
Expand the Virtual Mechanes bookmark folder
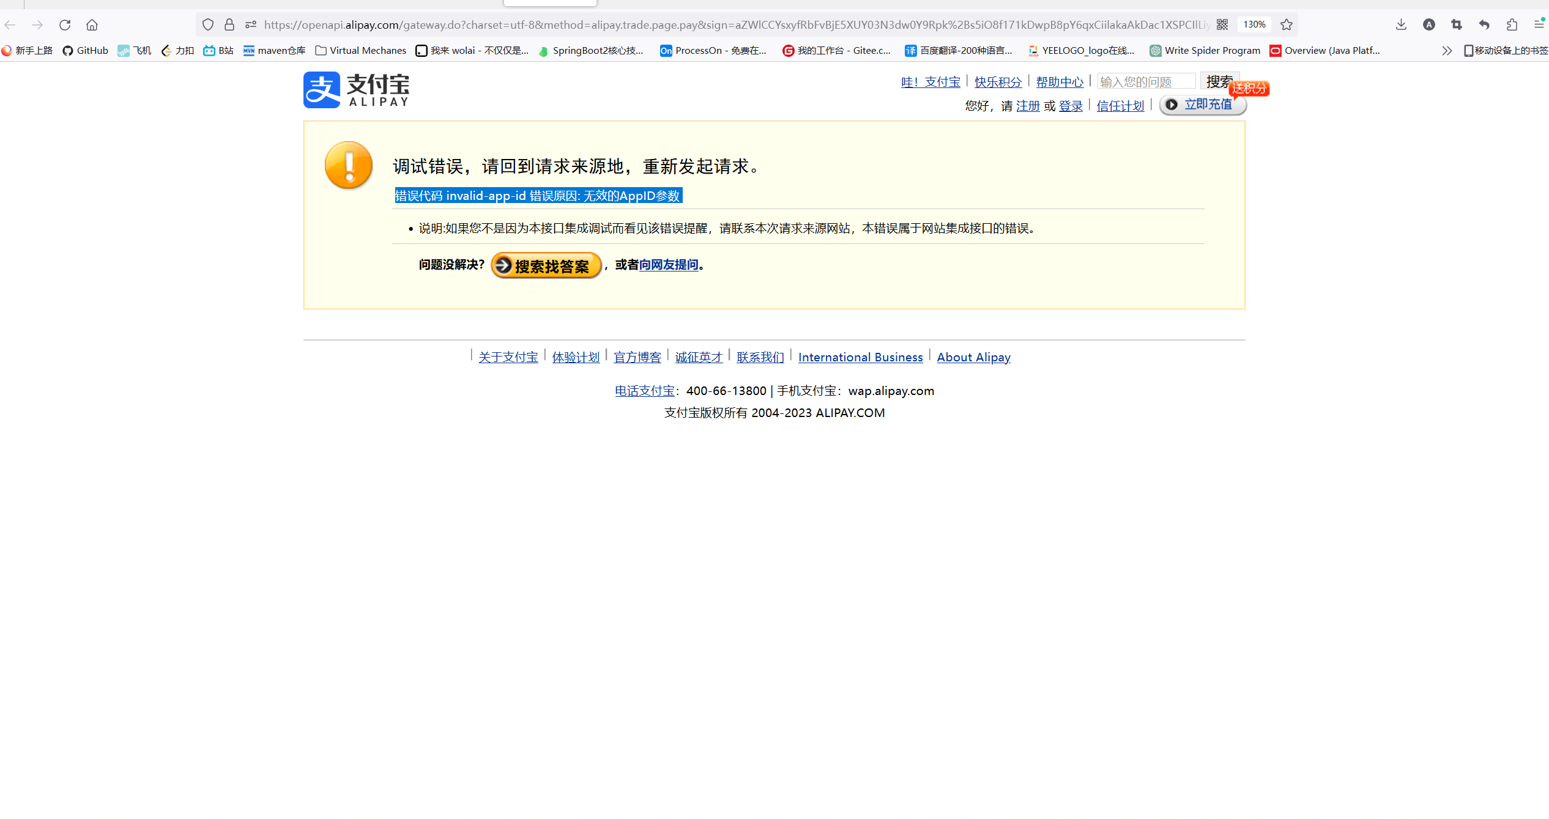[361, 51]
